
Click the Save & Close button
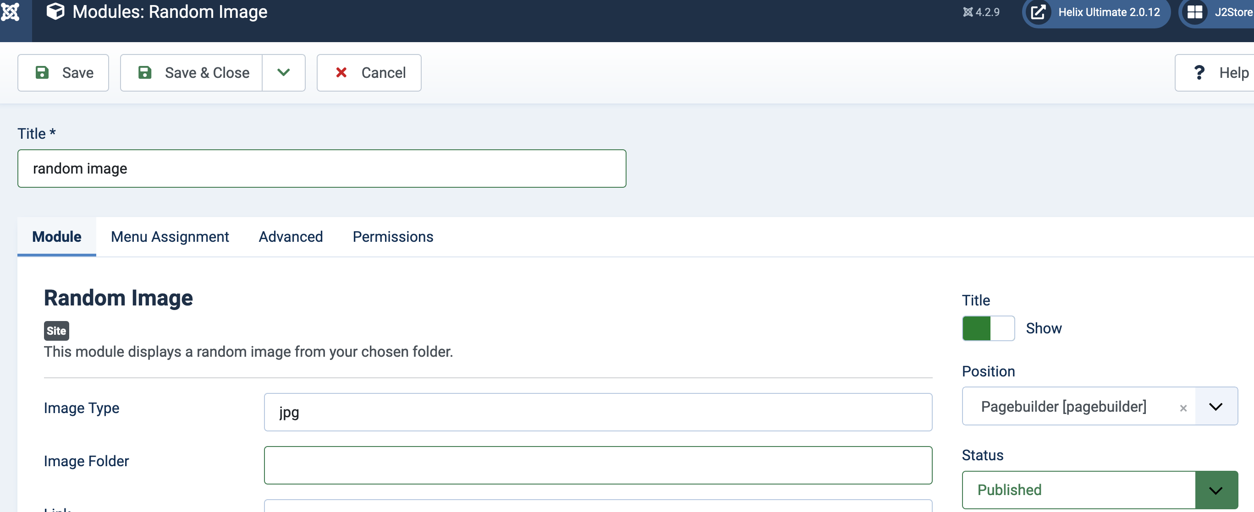point(207,72)
